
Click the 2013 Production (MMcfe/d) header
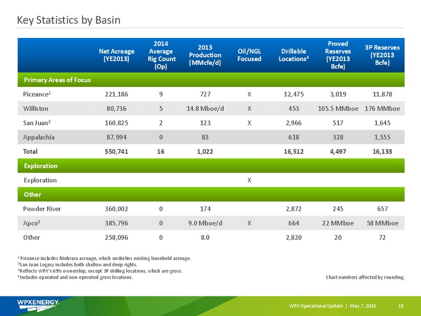click(205, 55)
